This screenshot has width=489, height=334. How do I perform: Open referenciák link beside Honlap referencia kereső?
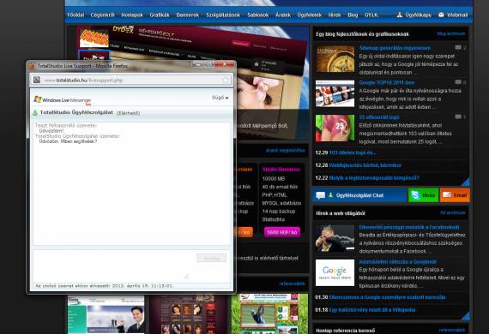click(452, 330)
